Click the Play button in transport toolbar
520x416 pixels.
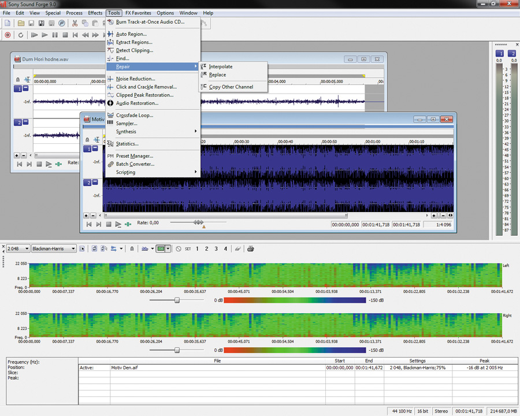point(44,35)
